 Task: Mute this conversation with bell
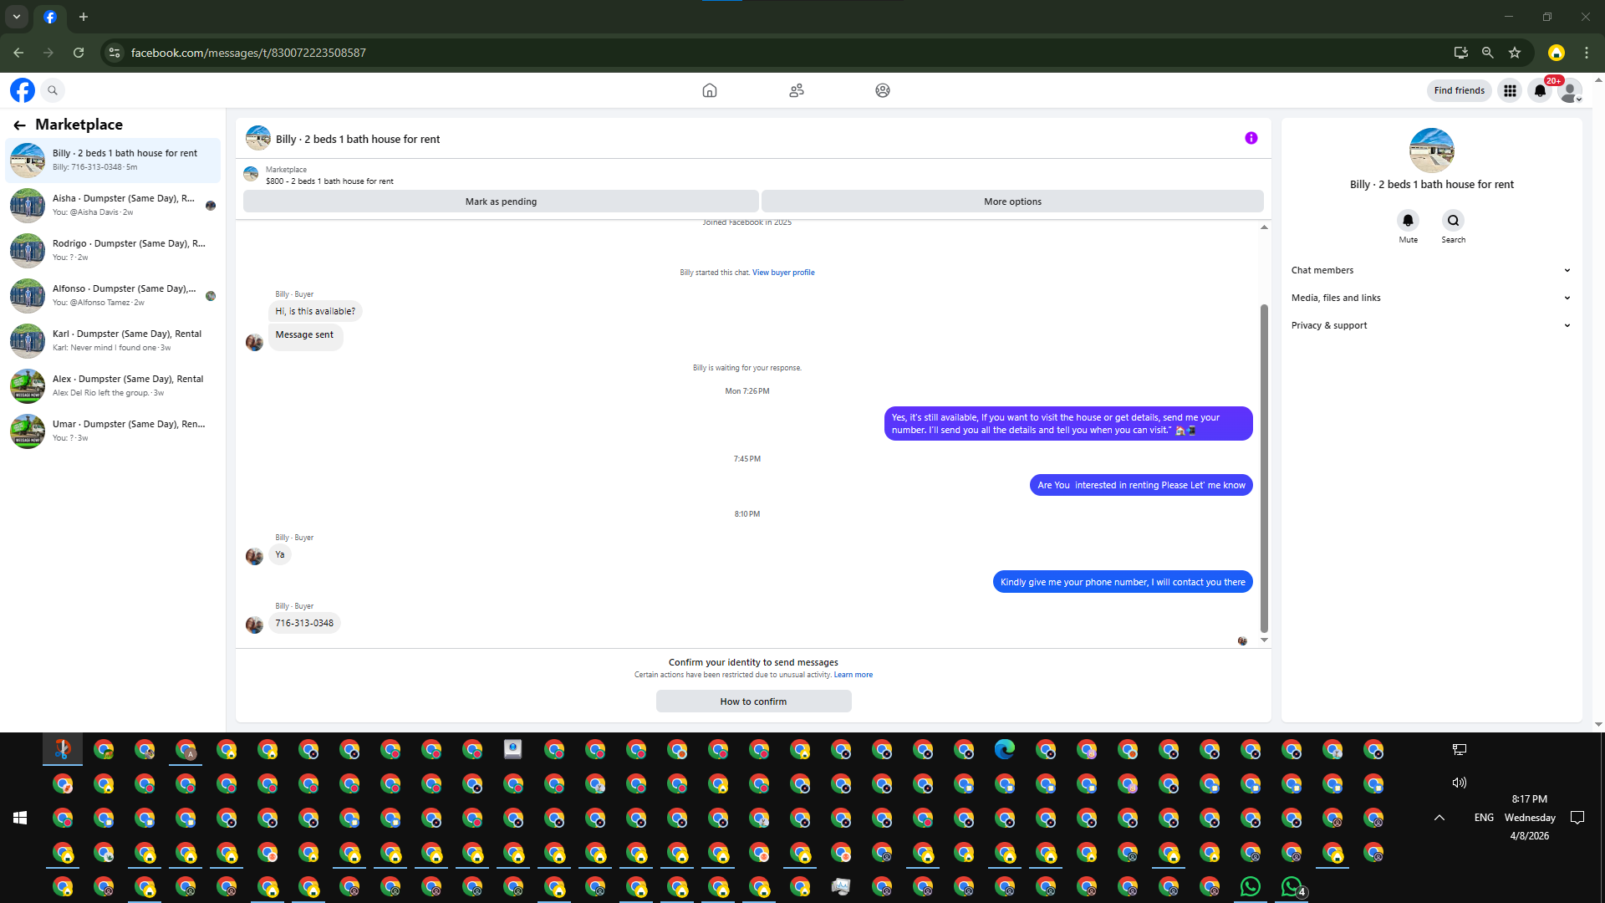[x=1408, y=221]
